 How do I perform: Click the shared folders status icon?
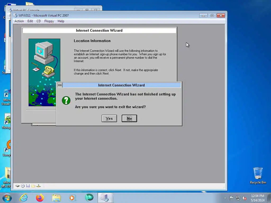[x=33, y=186]
